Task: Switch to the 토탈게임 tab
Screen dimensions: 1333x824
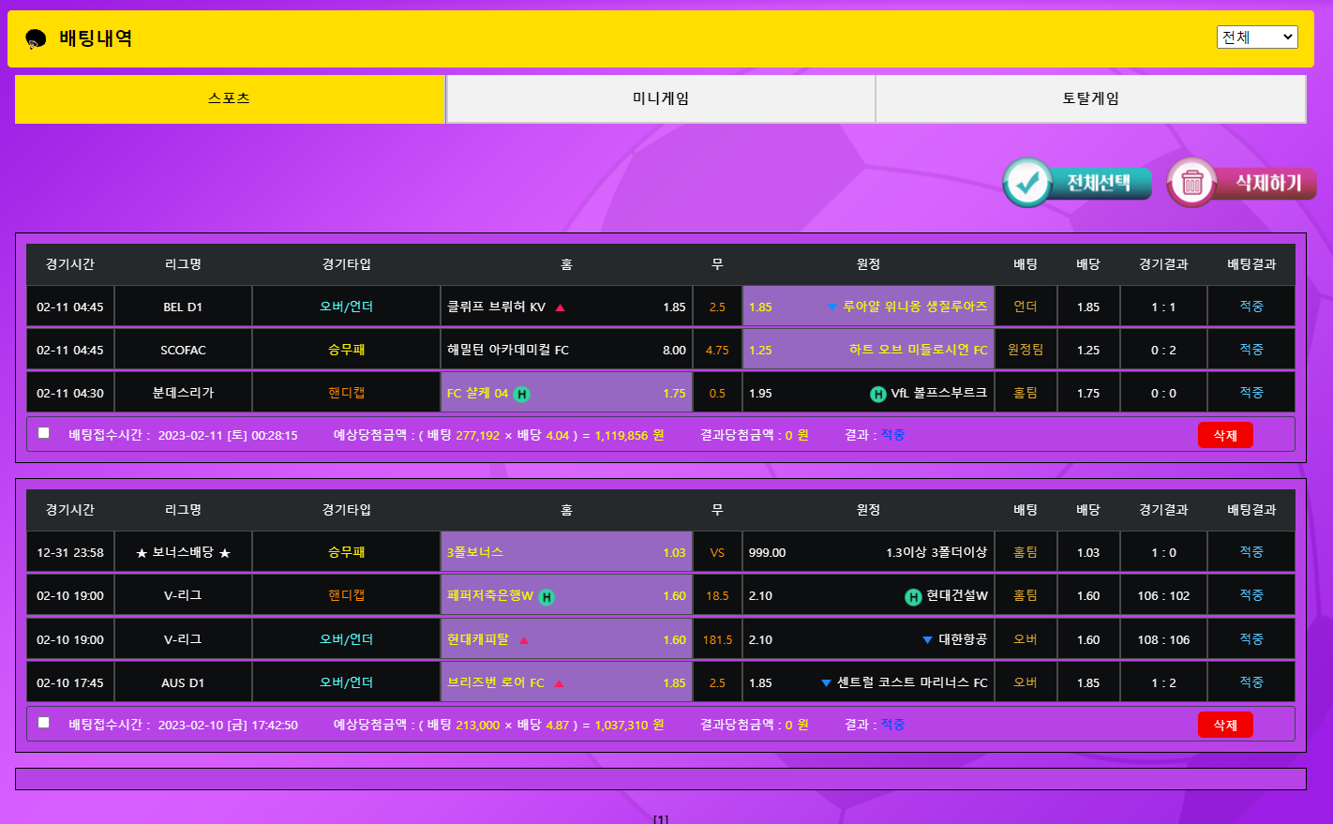Action: click(1090, 98)
